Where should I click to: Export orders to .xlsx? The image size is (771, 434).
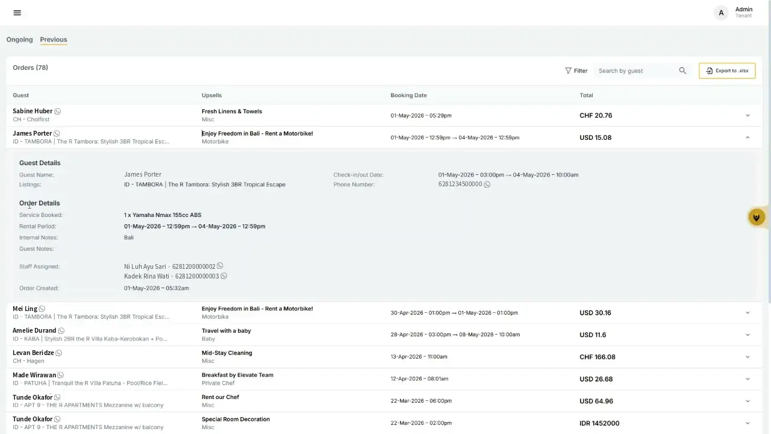coord(727,71)
